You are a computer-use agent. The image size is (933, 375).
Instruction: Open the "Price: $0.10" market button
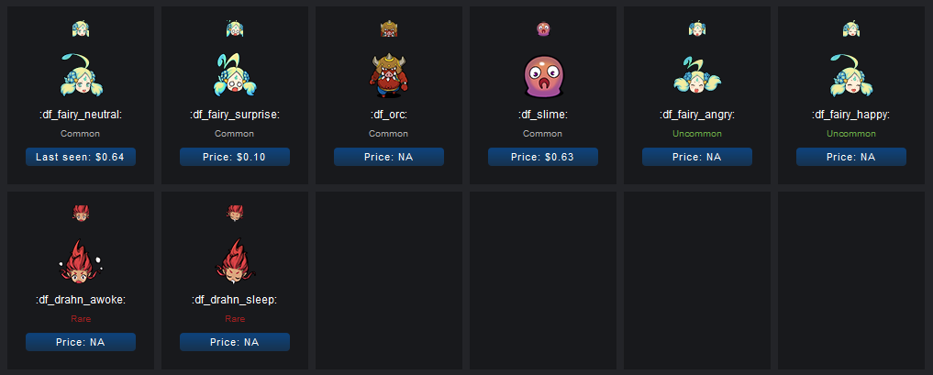click(235, 157)
